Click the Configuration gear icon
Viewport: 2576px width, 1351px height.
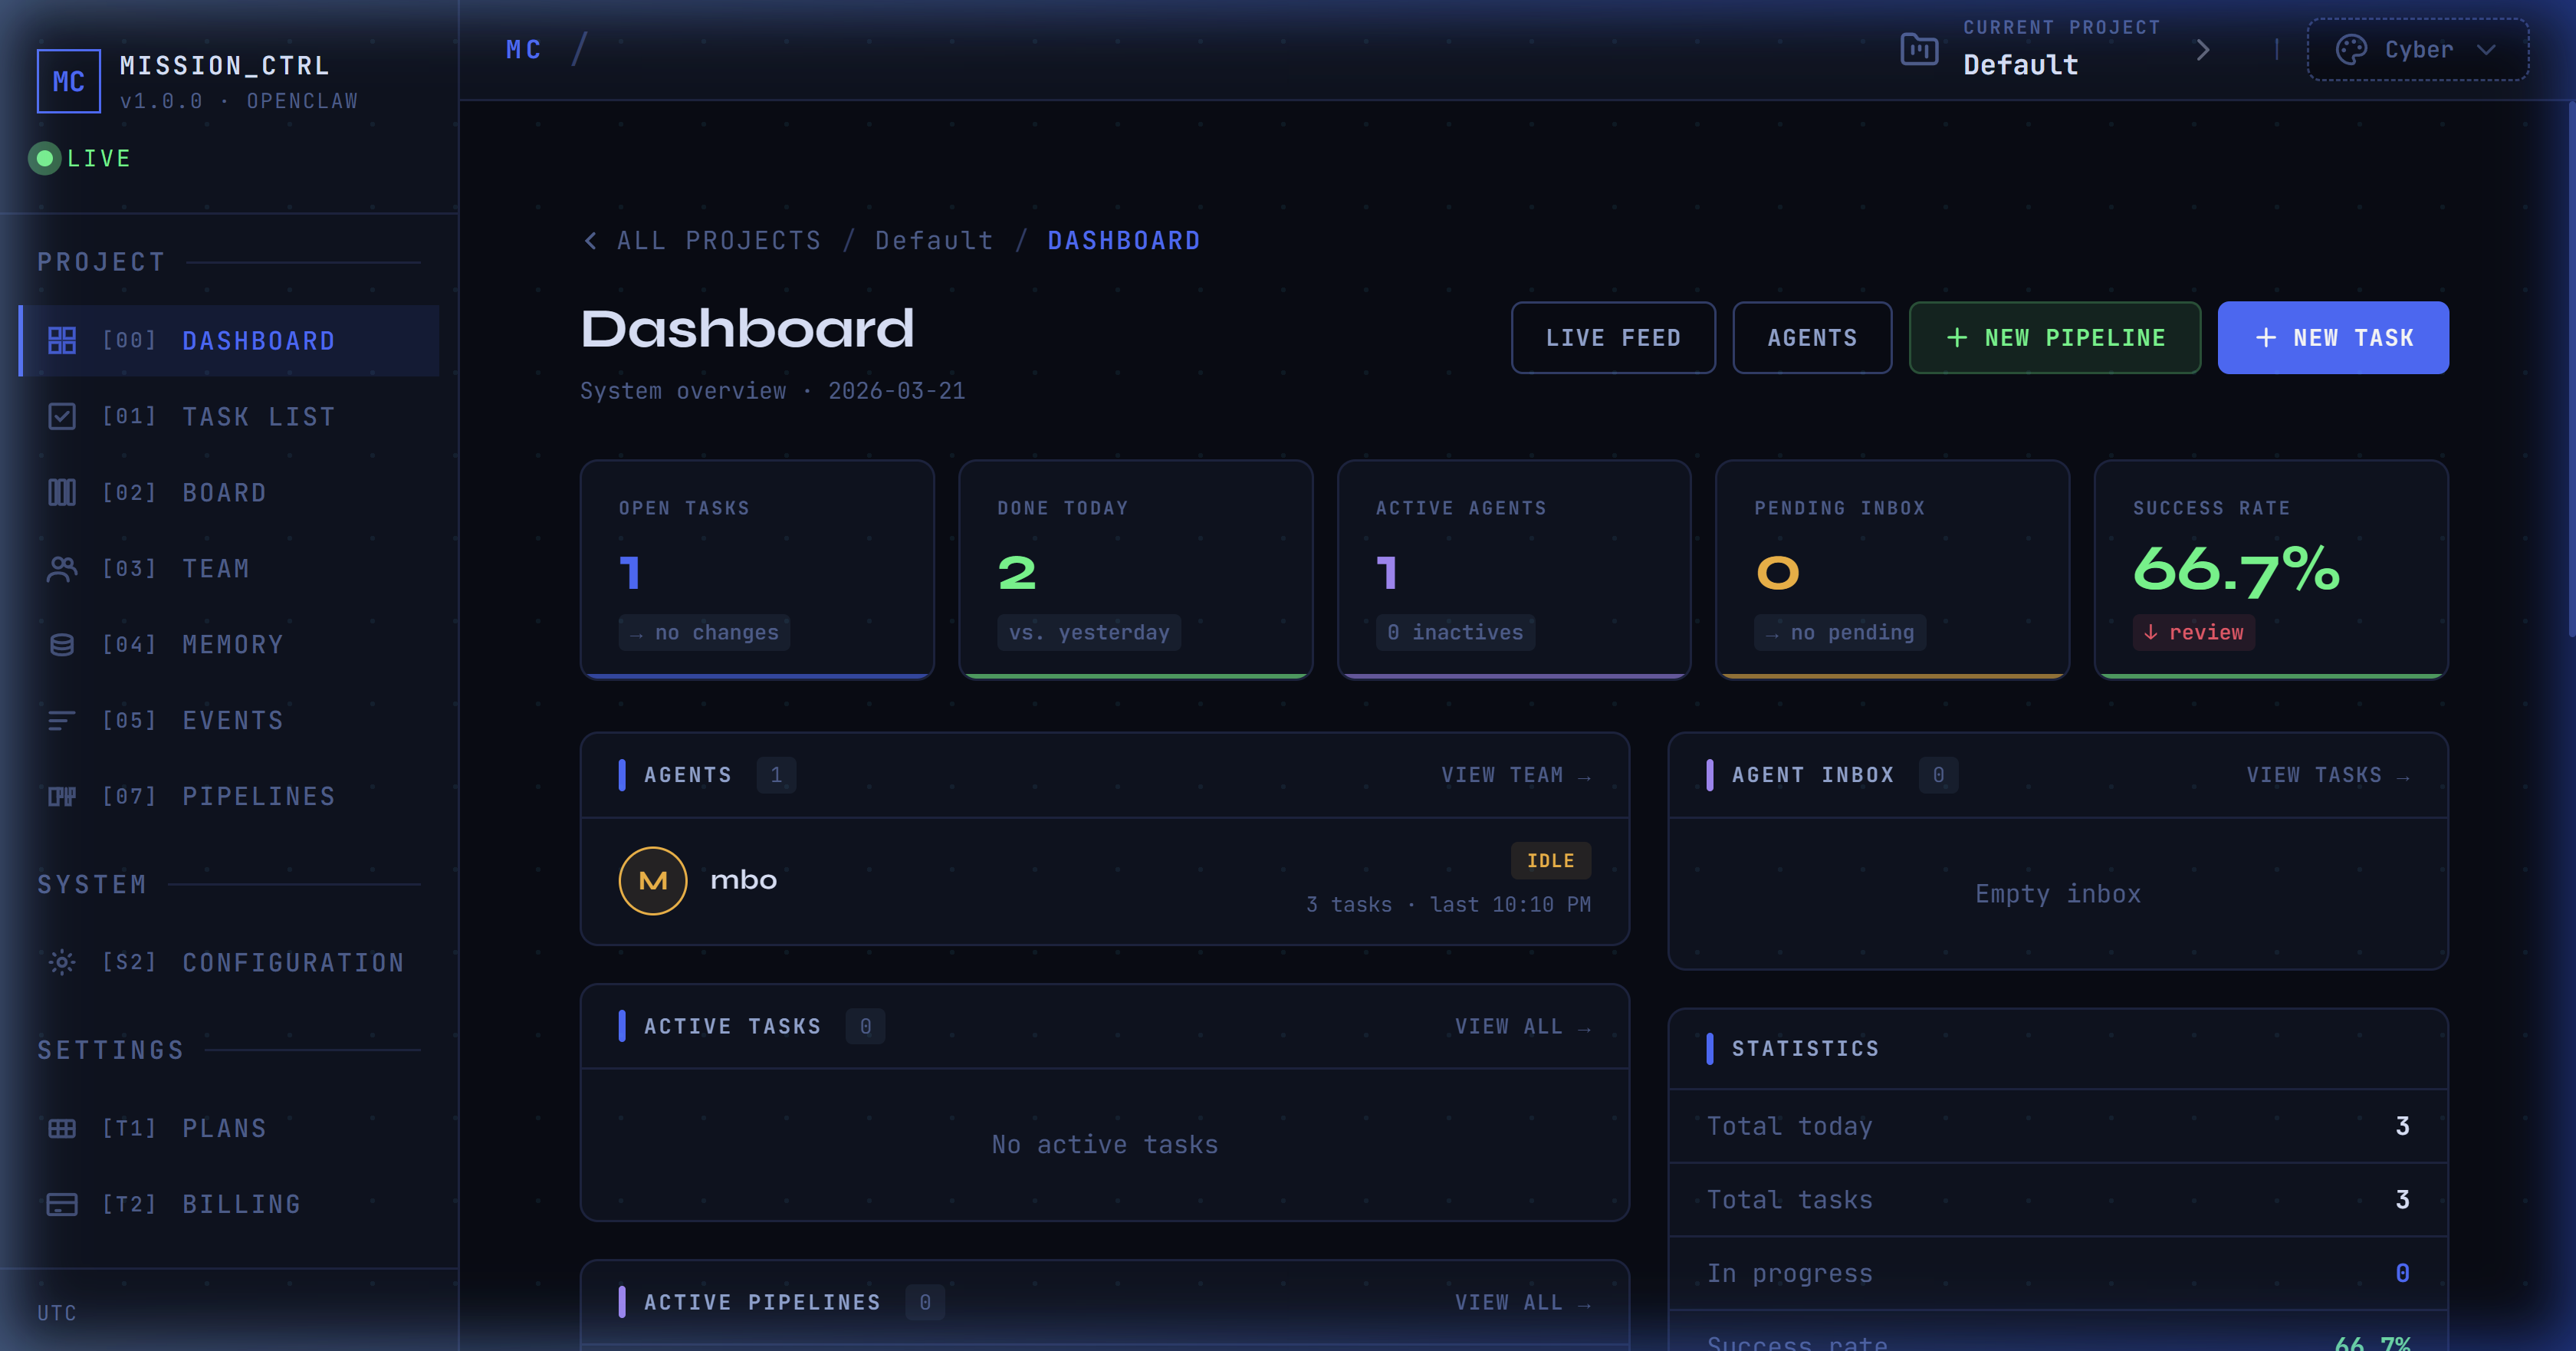pyautogui.click(x=62, y=962)
